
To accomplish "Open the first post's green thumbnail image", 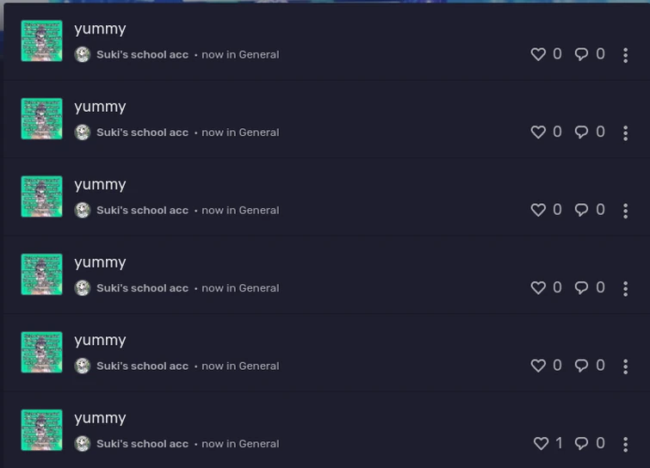I will pyautogui.click(x=41, y=41).
